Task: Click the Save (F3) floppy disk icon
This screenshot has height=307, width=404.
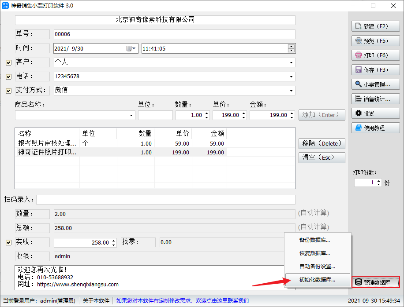Action: tap(358, 69)
